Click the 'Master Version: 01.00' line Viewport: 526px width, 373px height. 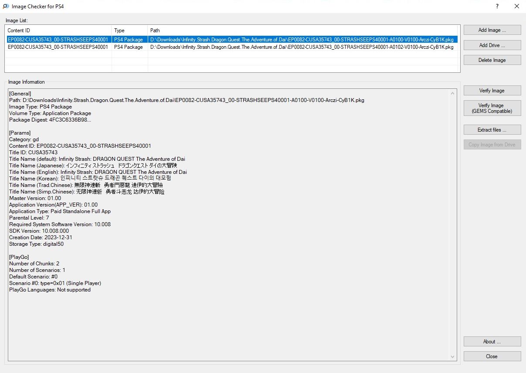(35, 198)
